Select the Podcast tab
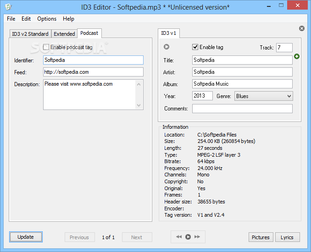The width and height of the screenshot is (311, 252). (x=89, y=33)
